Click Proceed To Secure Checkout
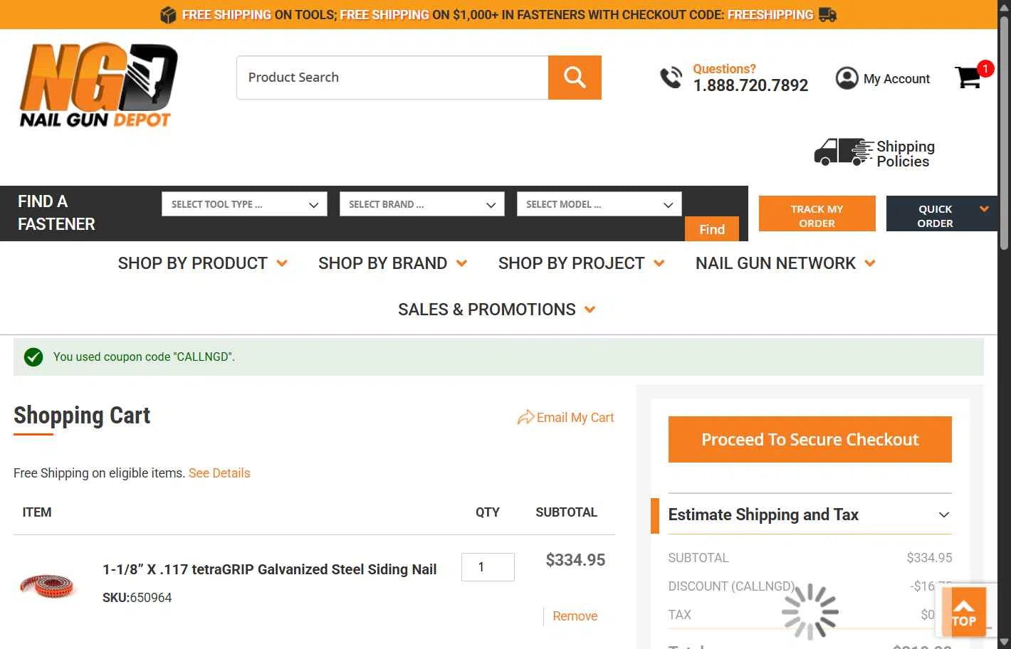Viewport: 1011px width, 649px height. click(810, 440)
